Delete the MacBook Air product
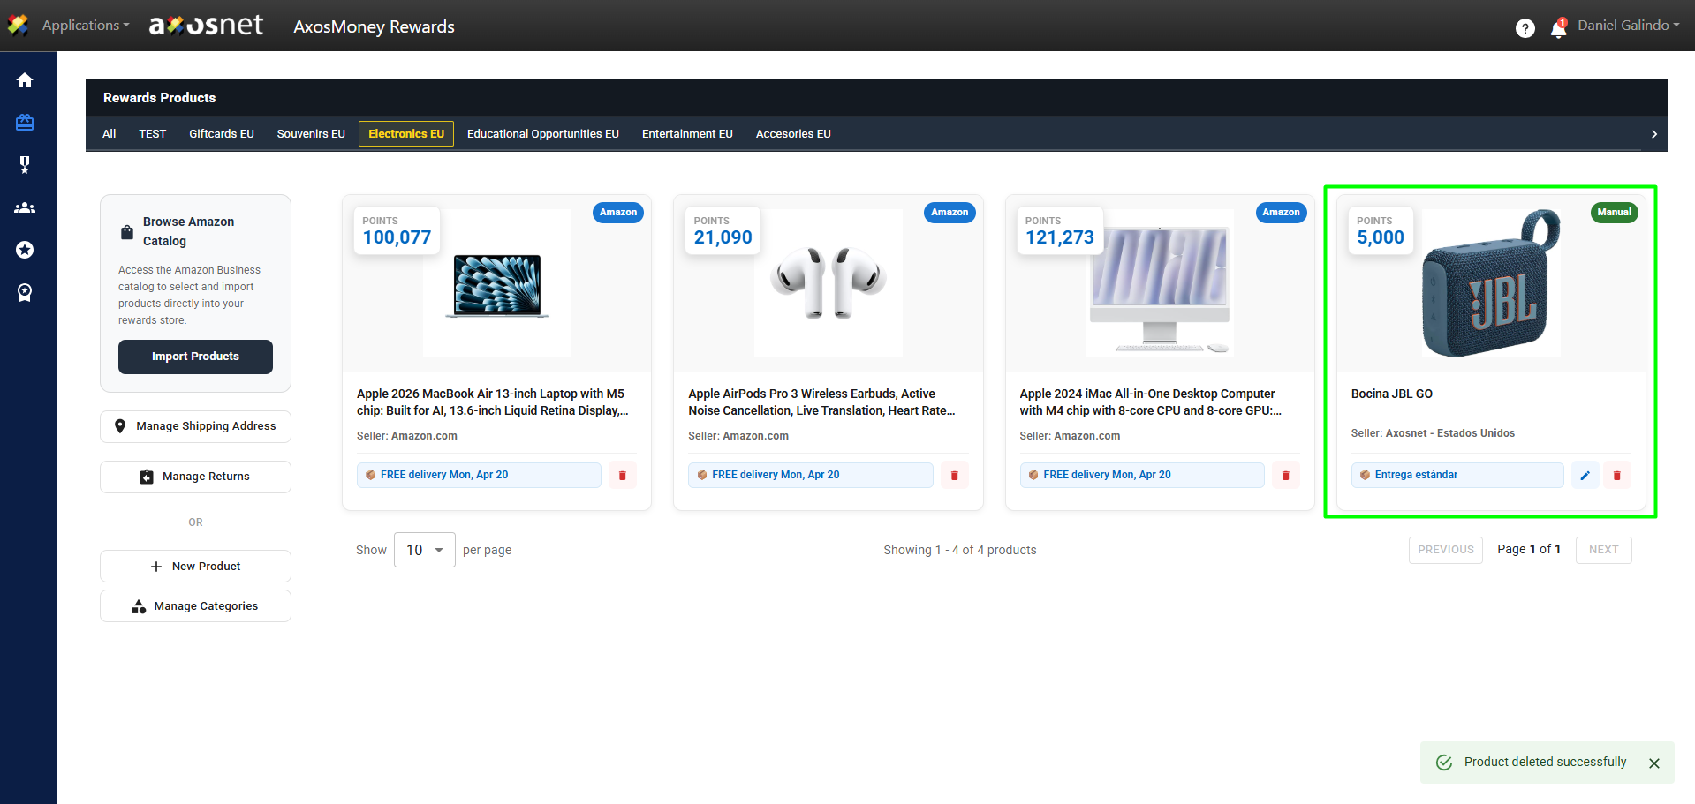This screenshot has height=804, width=1695. (622, 476)
